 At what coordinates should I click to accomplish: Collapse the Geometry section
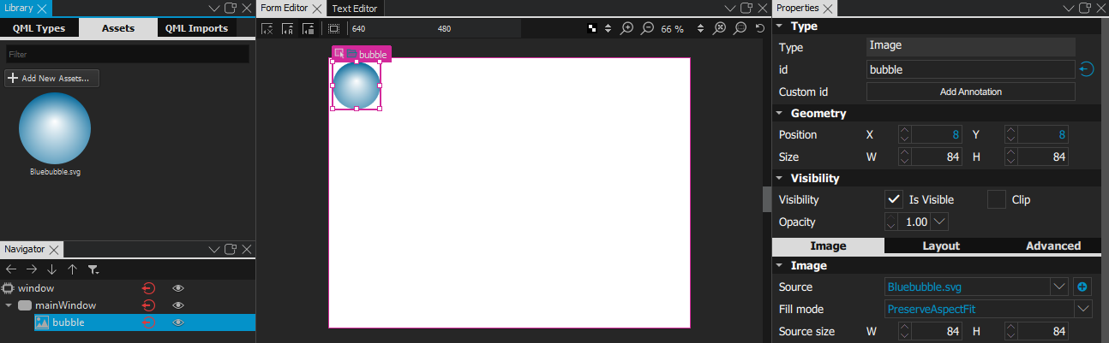point(780,113)
